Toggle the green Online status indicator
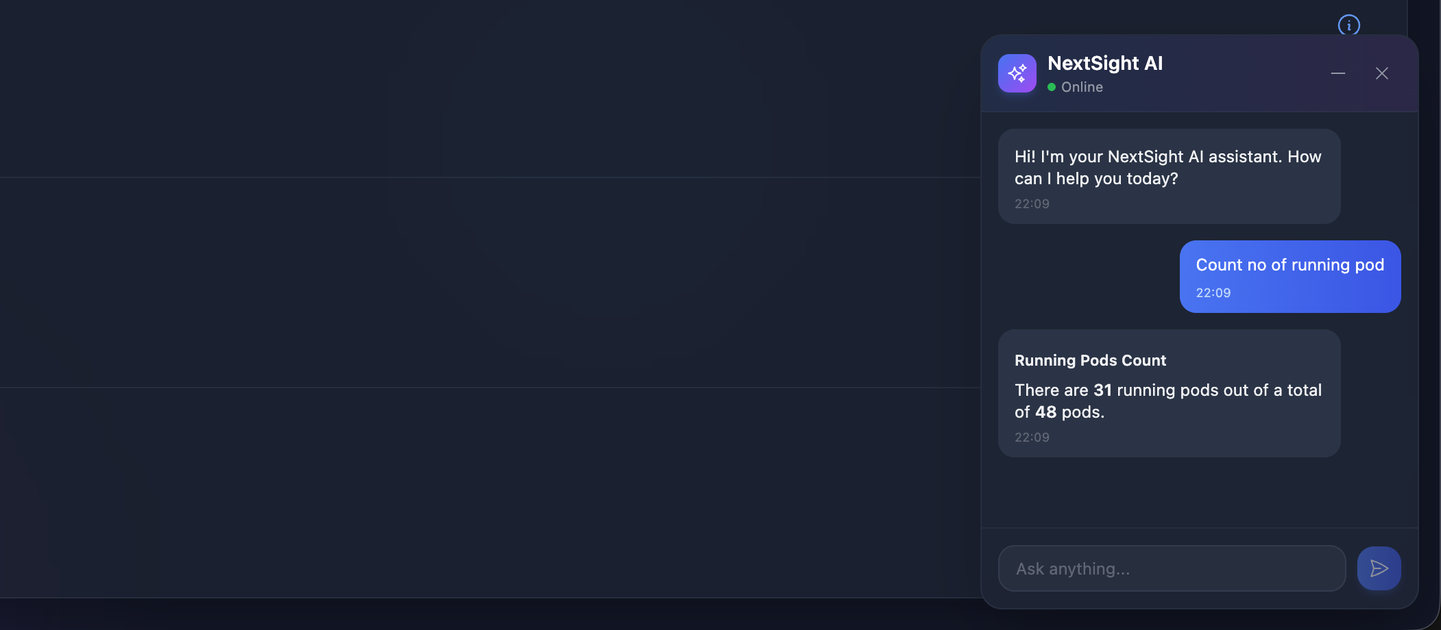The image size is (1441, 630). (1051, 87)
